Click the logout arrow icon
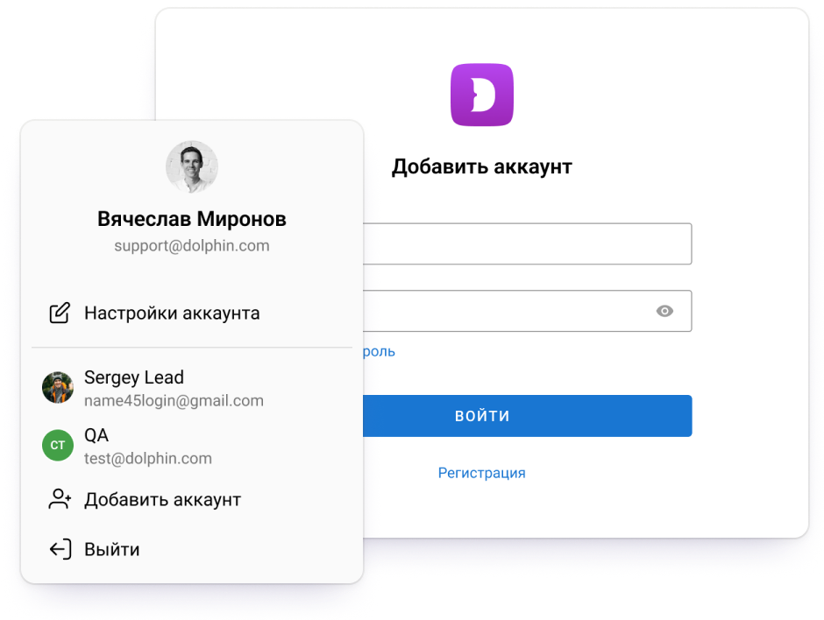Screen dimensions: 824x620 click(60, 549)
